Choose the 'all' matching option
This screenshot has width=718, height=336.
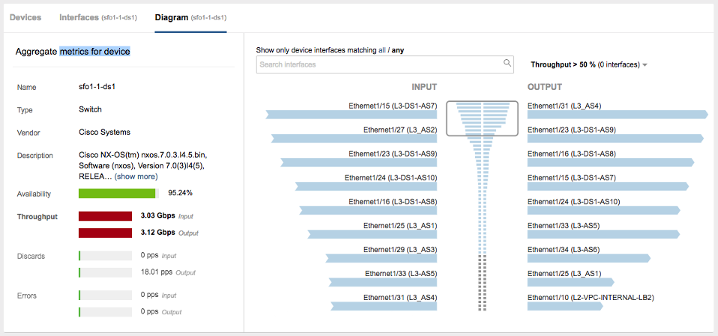click(x=382, y=50)
